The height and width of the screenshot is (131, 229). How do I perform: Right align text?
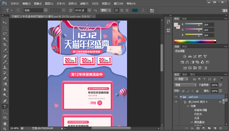pyautogui.click(x=127, y=10)
